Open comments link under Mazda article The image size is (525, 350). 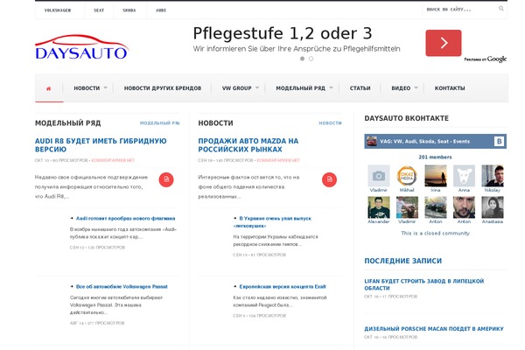(278, 160)
